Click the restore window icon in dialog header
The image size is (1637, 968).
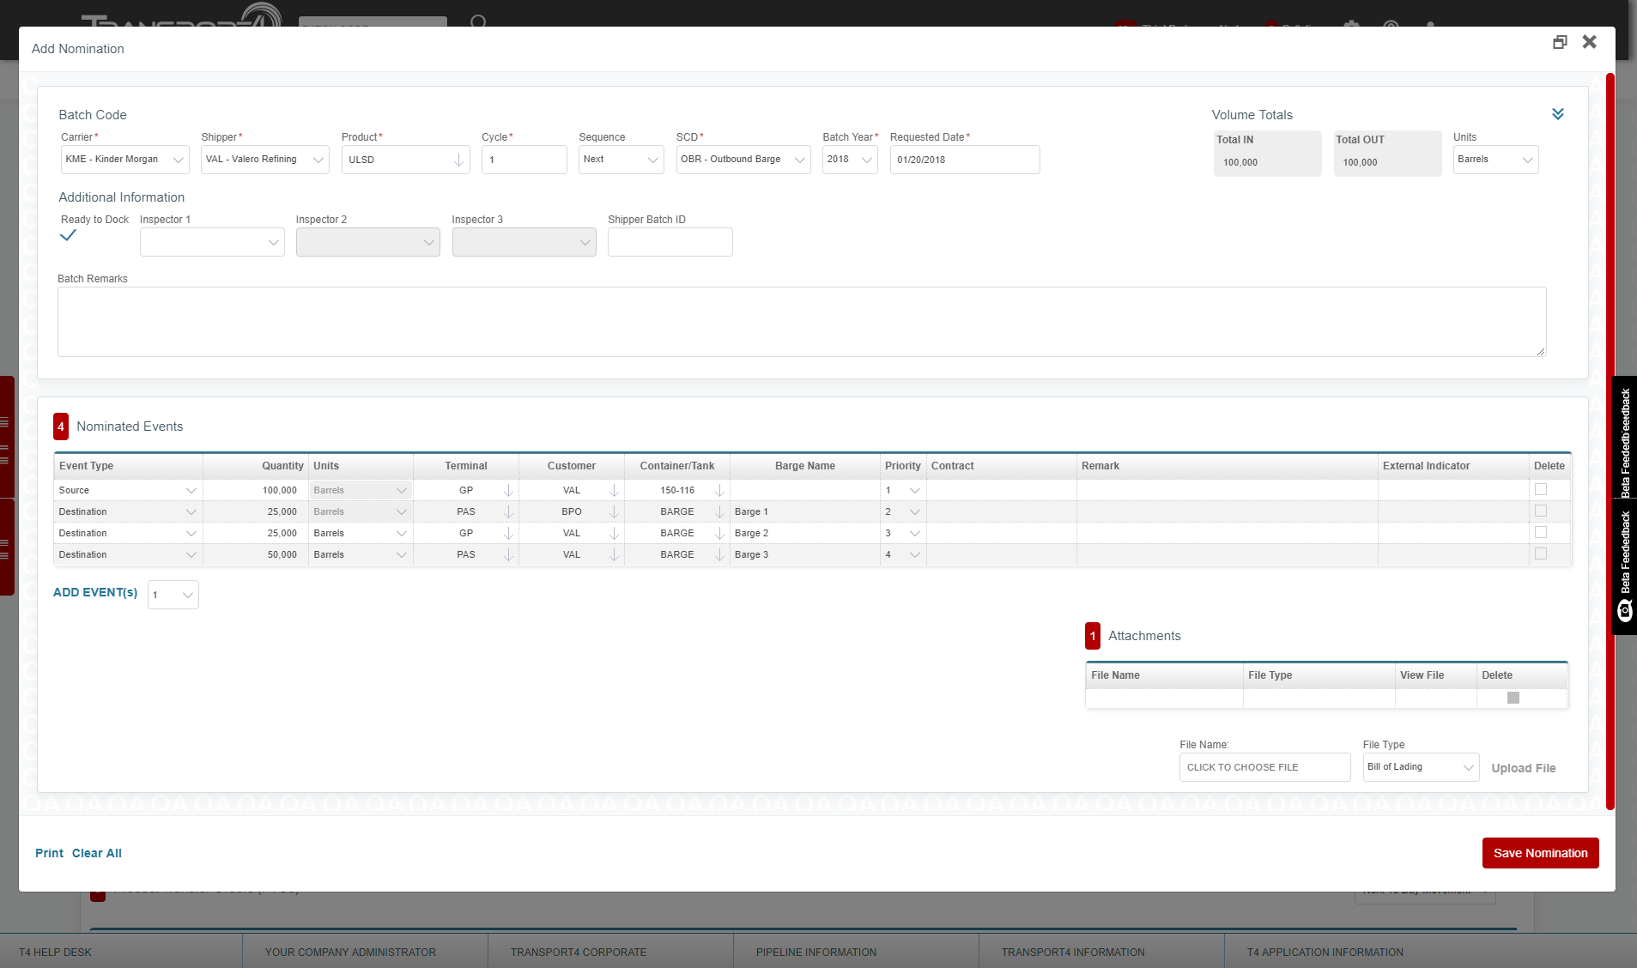point(1560,42)
